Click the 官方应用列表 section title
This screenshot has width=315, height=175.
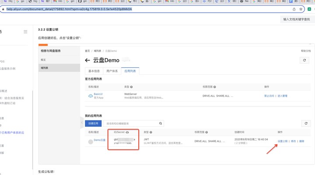[x=94, y=79]
